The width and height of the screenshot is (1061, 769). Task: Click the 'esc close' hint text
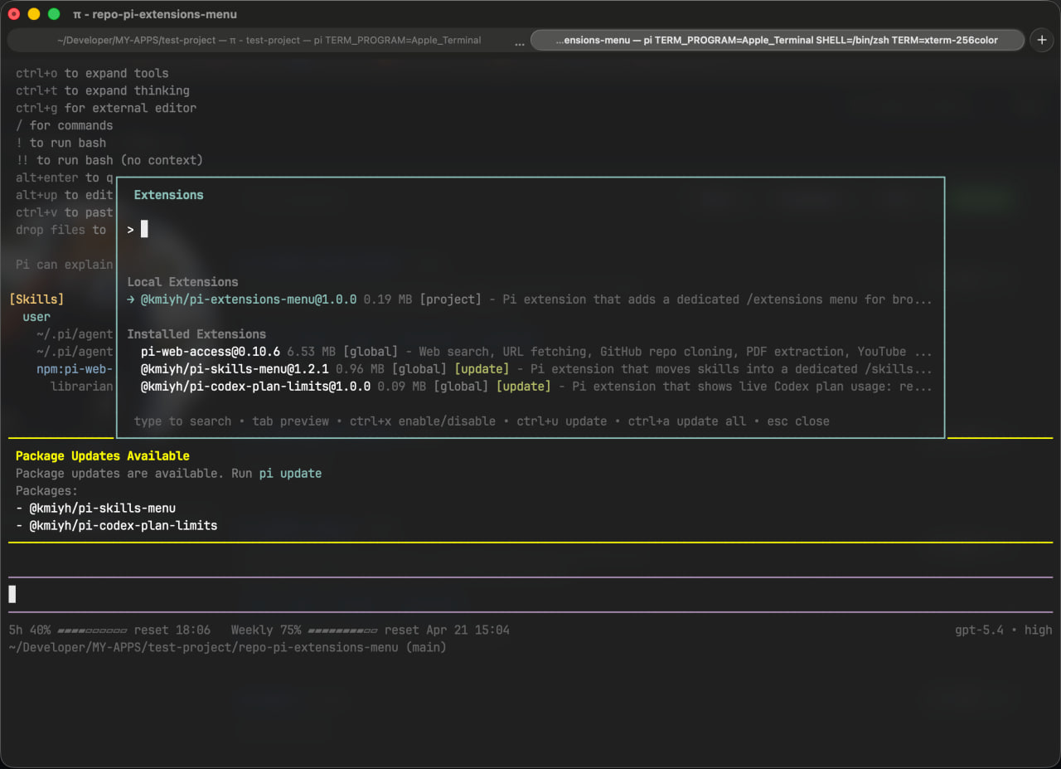(798, 421)
